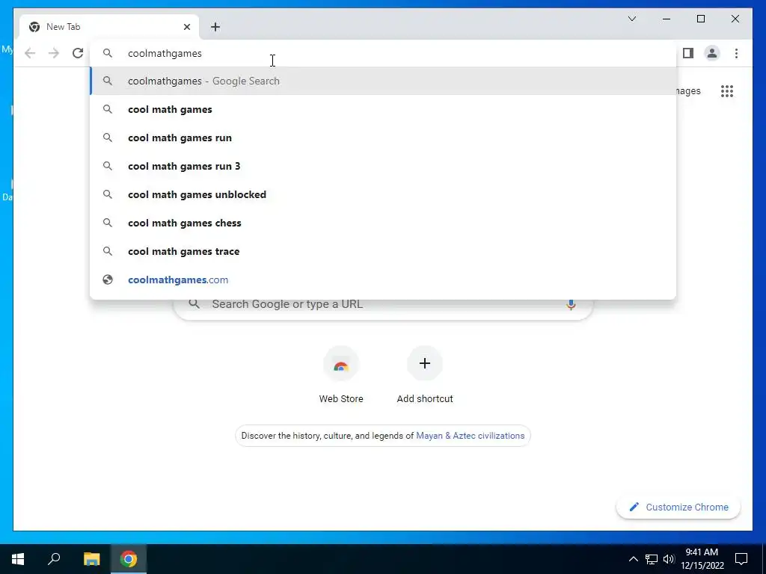
Task: Open the volume tray icon
Action: (669, 559)
